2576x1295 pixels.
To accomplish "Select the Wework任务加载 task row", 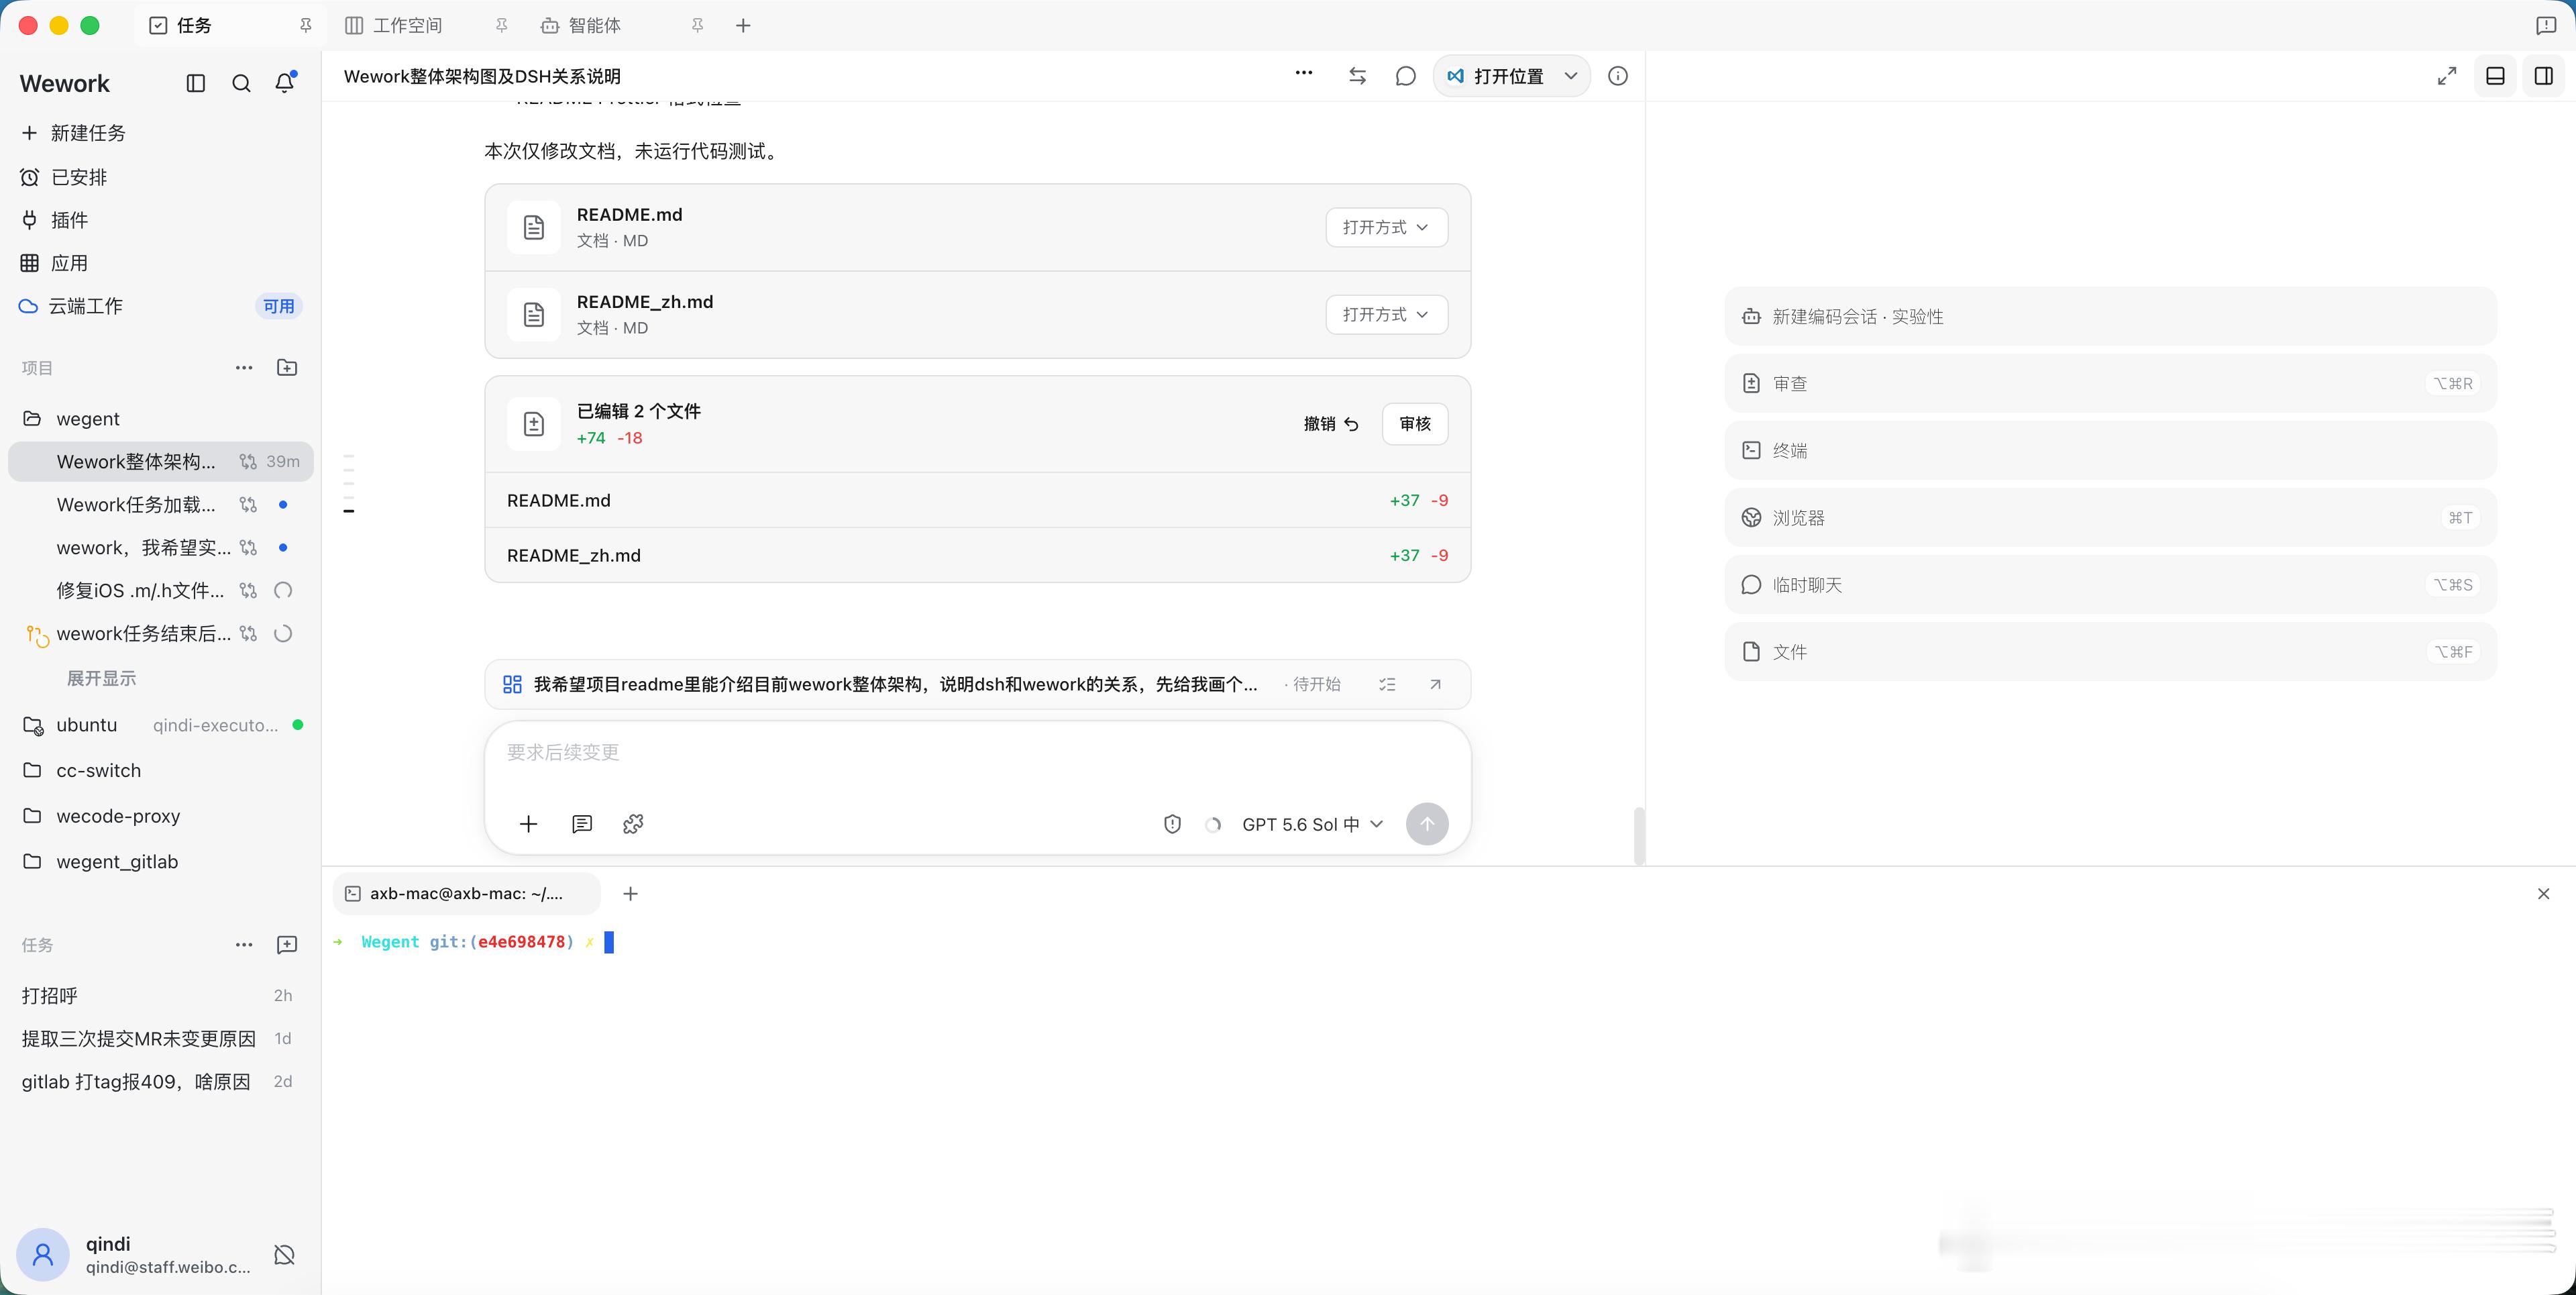I will [x=160, y=505].
